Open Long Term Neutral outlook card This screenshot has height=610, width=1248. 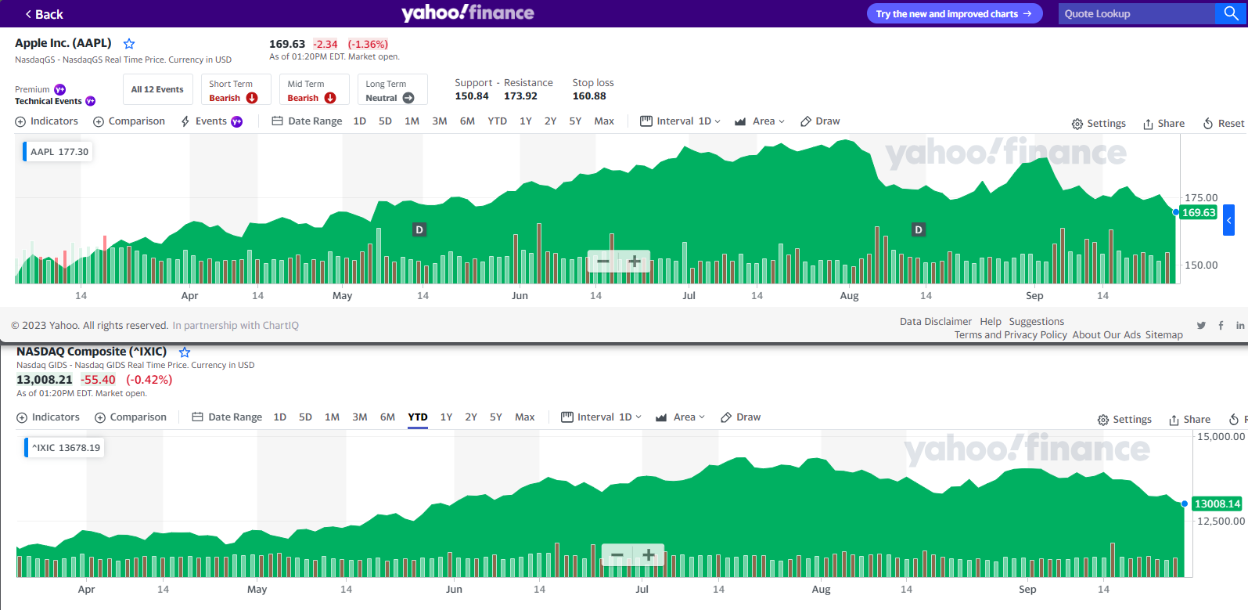(x=393, y=89)
